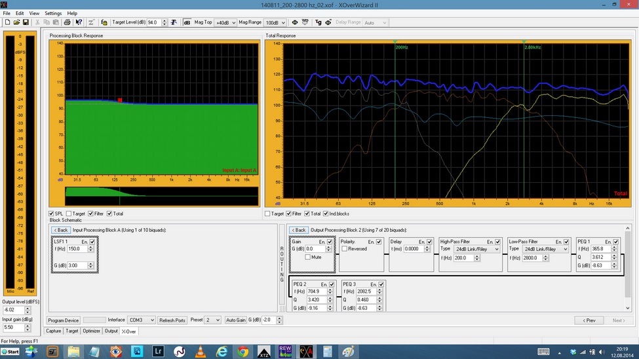The width and height of the screenshot is (639, 359).
Task: Click Back button in Output Processing Block
Action: [x=299, y=230]
